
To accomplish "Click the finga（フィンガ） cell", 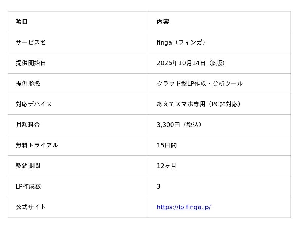I will (182, 42).
